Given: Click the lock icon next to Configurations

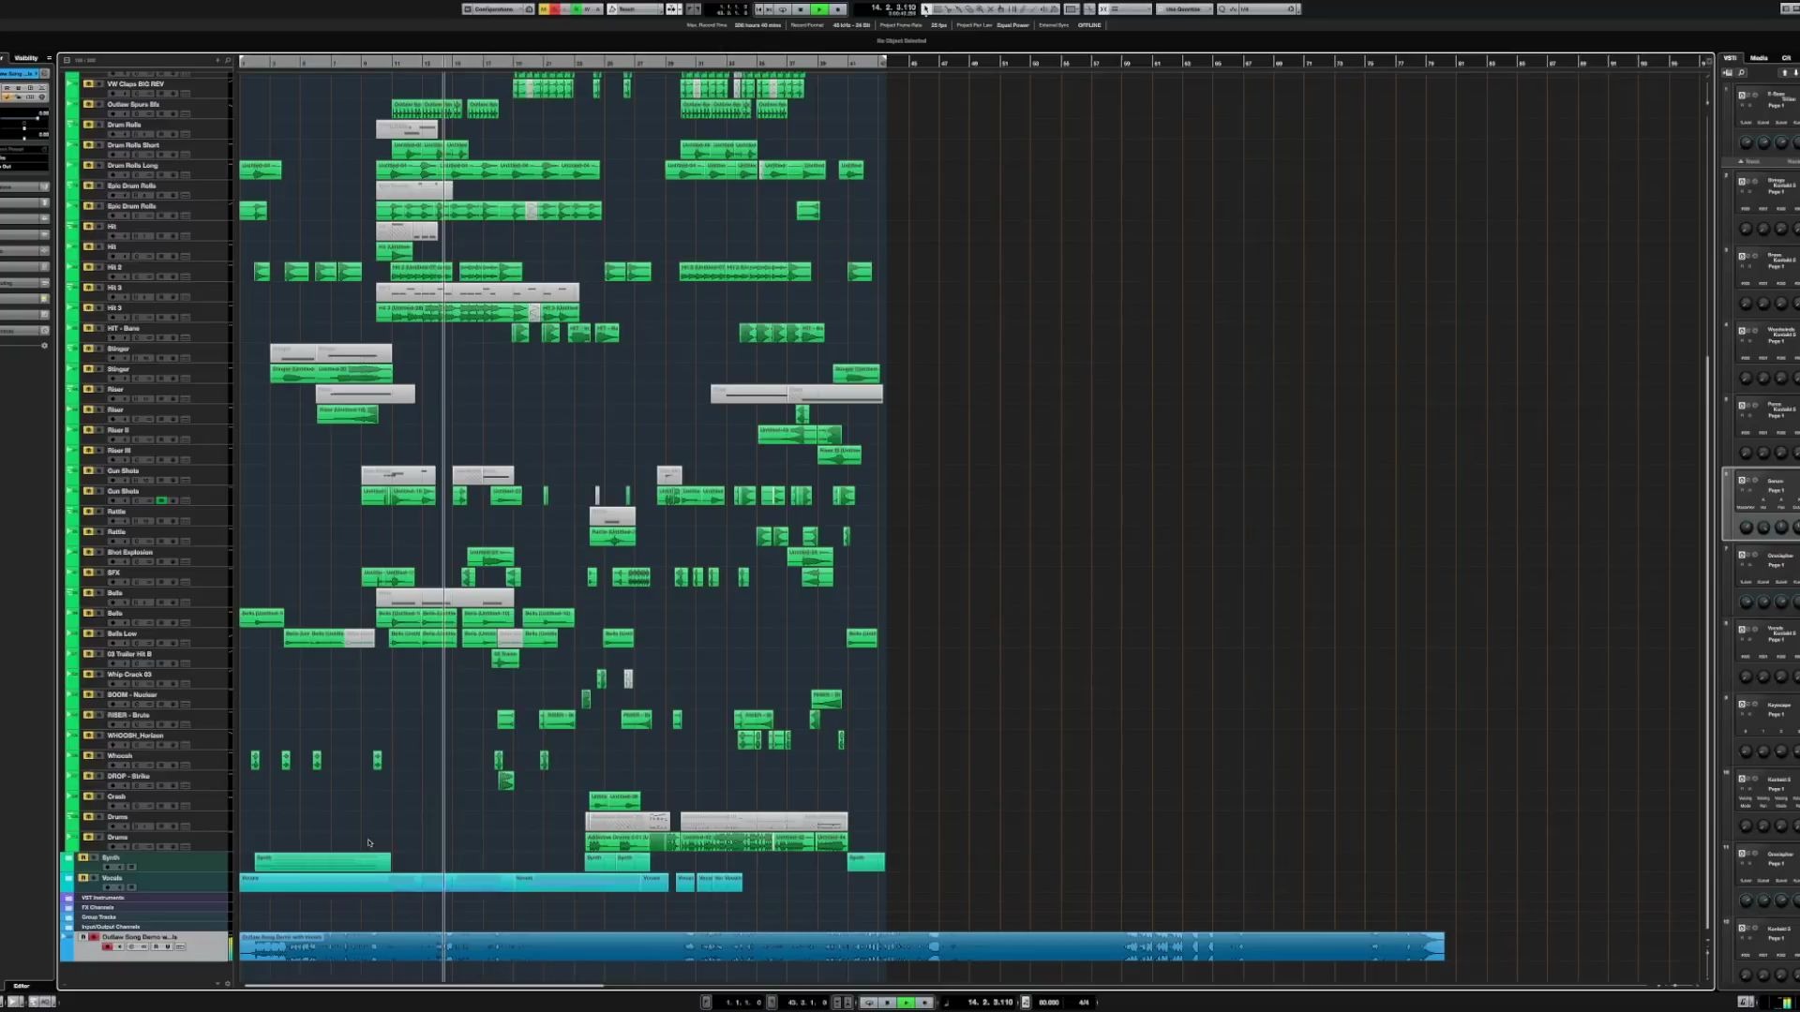Looking at the screenshot, I should point(529,9).
